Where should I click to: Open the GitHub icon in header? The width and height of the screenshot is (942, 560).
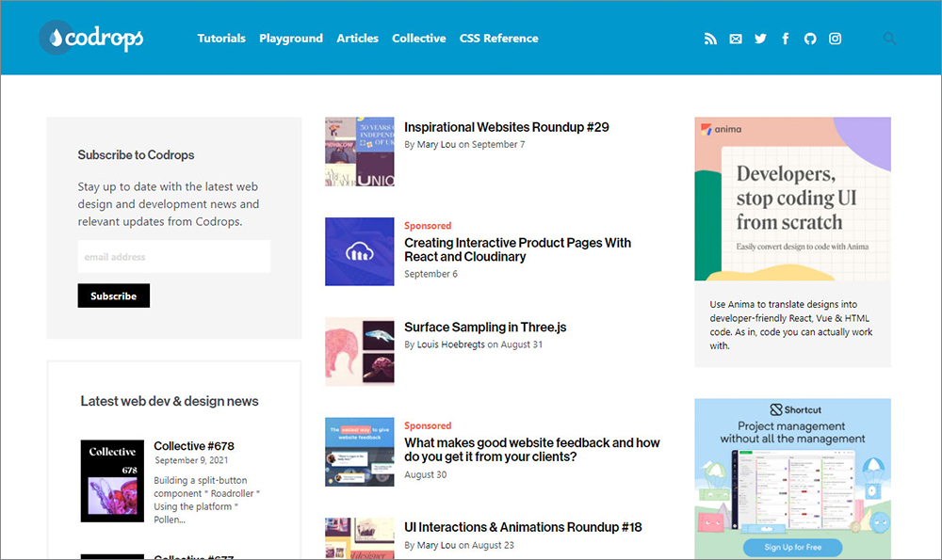pos(810,39)
